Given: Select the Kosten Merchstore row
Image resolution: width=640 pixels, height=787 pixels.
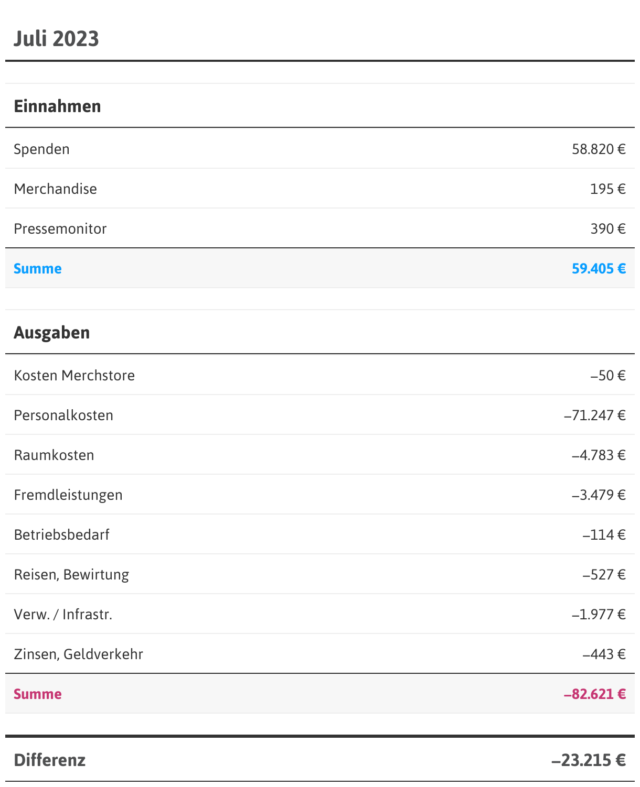Looking at the screenshot, I should [74, 376].
